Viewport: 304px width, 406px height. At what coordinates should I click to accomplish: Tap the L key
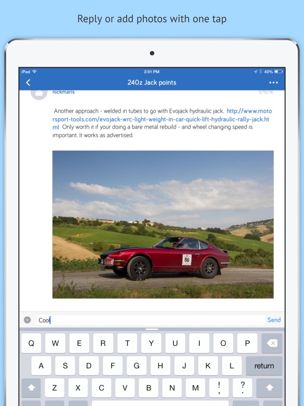coord(232,366)
